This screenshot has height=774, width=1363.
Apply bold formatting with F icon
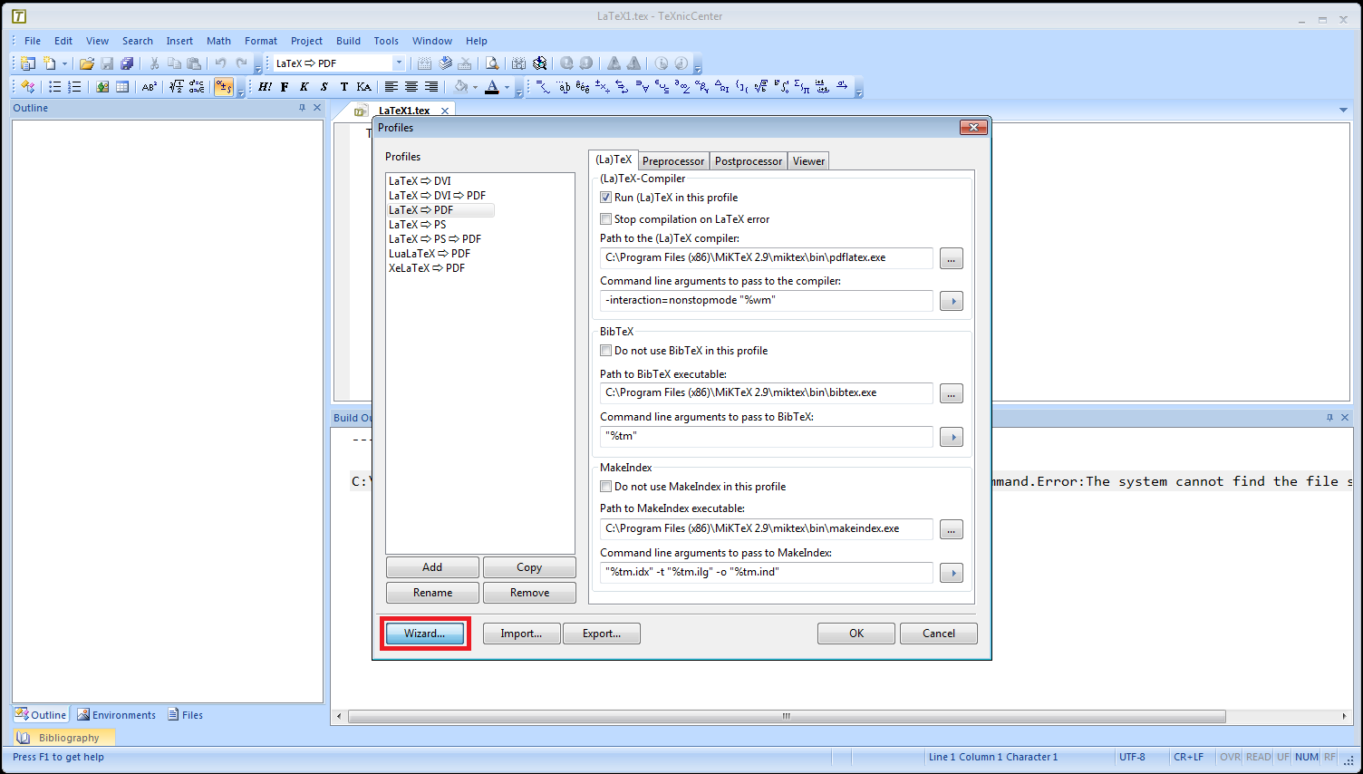coord(285,87)
